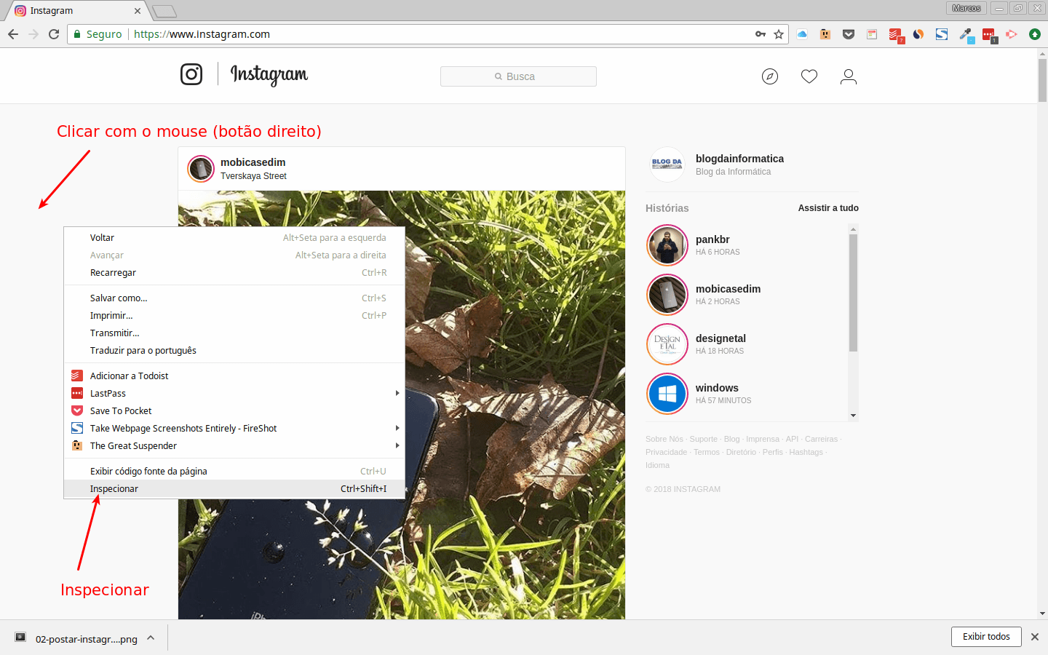The height and width of the screenshot is (655, 1048).
Task: Reload the page with refresh icon
Action: click(54, 34)
